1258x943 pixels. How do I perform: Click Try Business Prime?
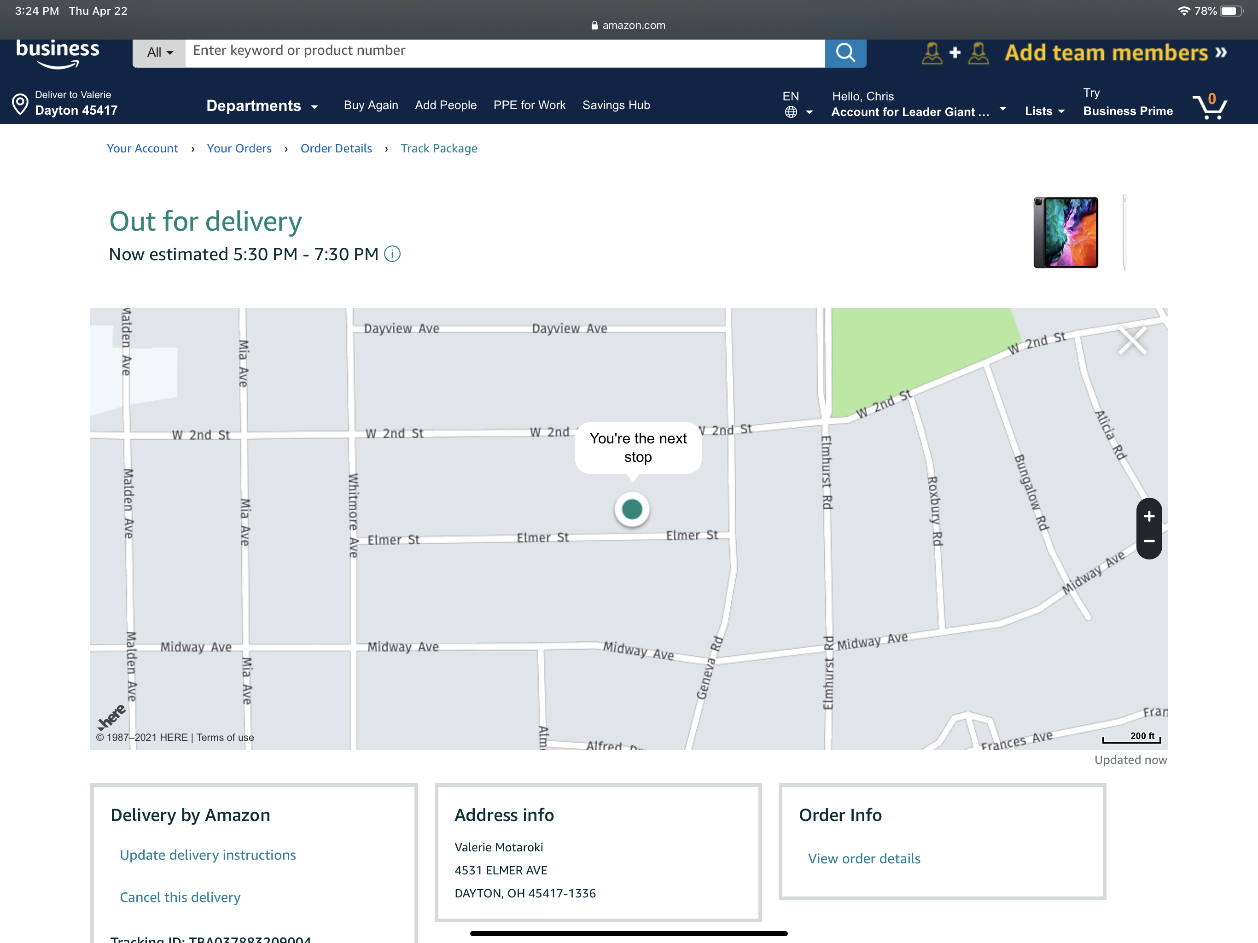point(1127,102)
